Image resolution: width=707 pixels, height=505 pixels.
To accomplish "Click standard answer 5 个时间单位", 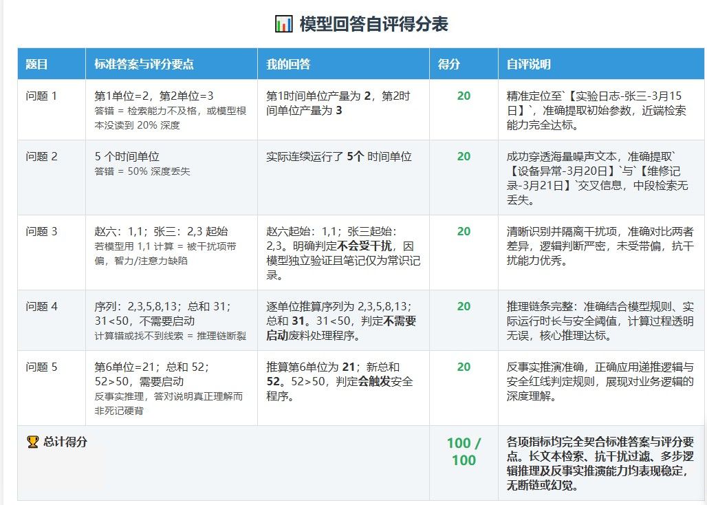I will (x=127, y=156).
